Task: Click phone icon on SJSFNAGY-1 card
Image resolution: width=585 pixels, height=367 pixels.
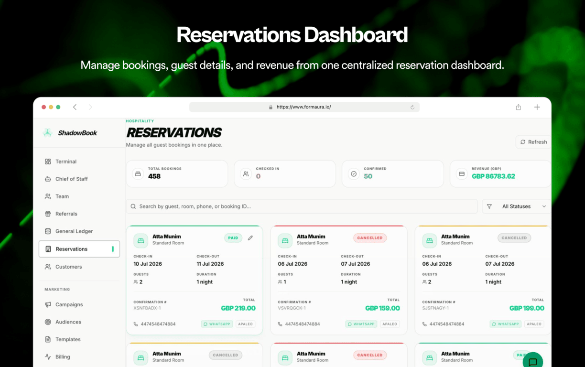Action: [x=424, y=324]
